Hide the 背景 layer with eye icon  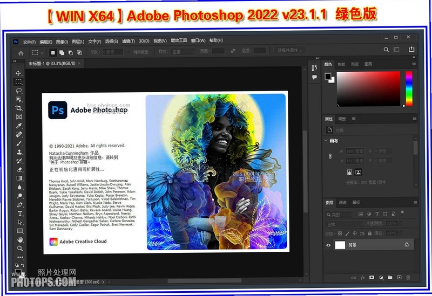(x=328, y=245)
